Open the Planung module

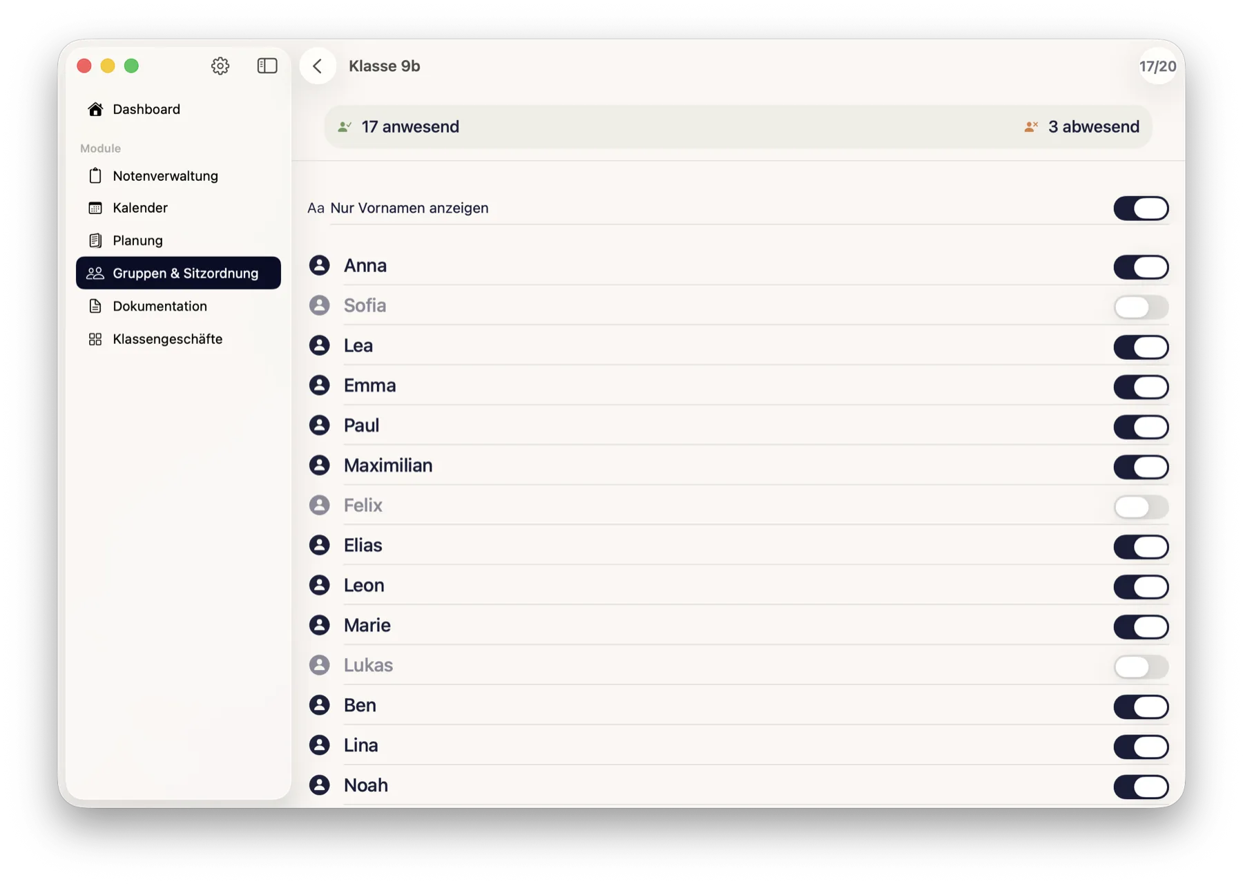coord(179,240)
